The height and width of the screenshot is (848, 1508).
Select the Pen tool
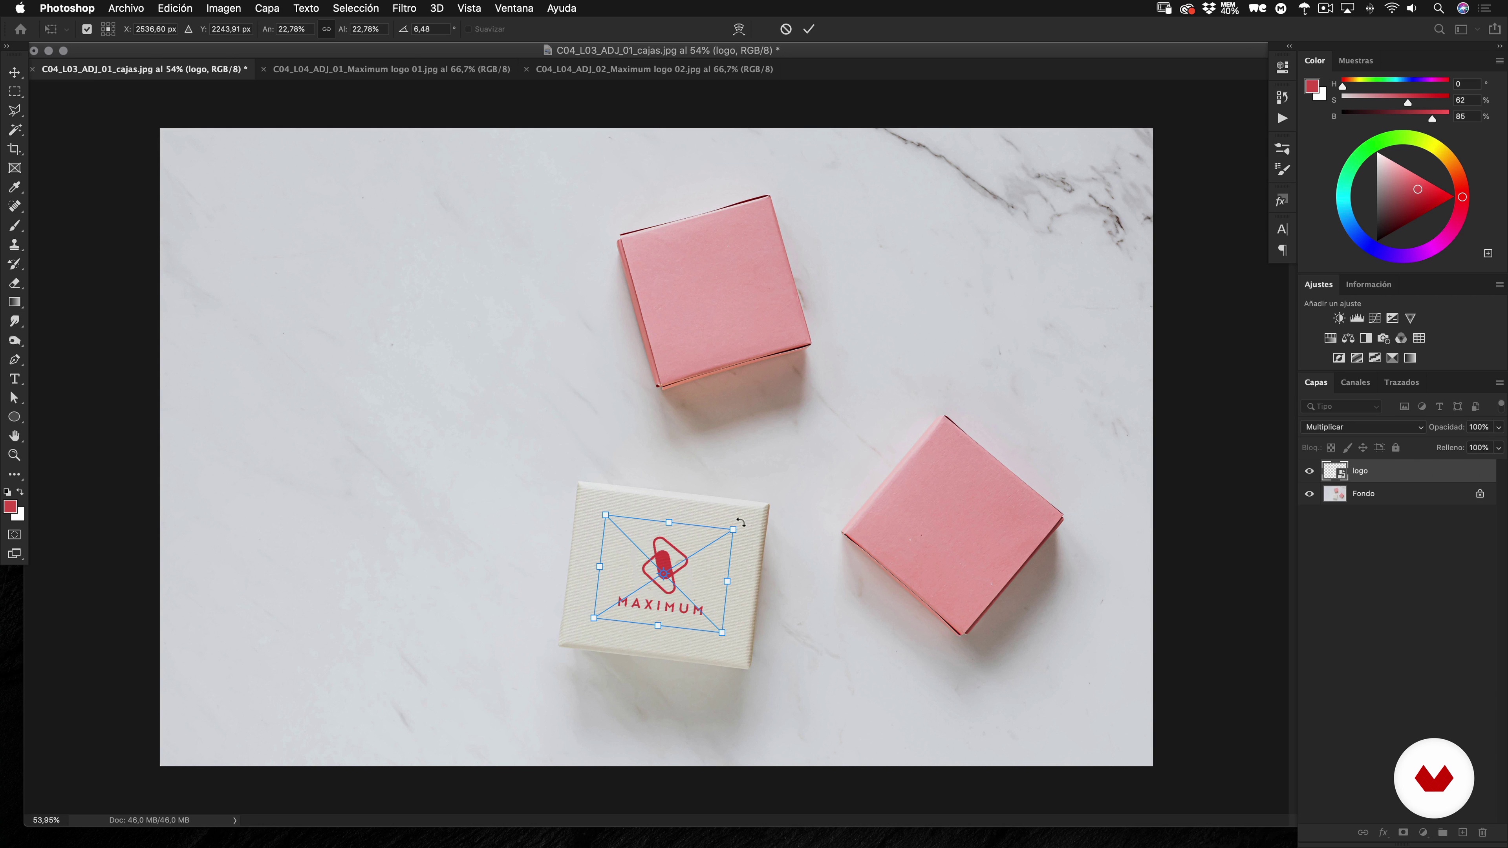pyautogui.click(x=15, y=359)
